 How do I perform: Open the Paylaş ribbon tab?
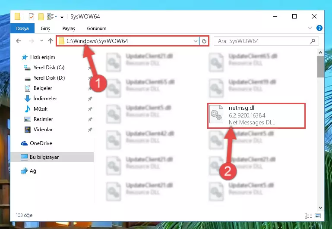[x=69, y=28]
